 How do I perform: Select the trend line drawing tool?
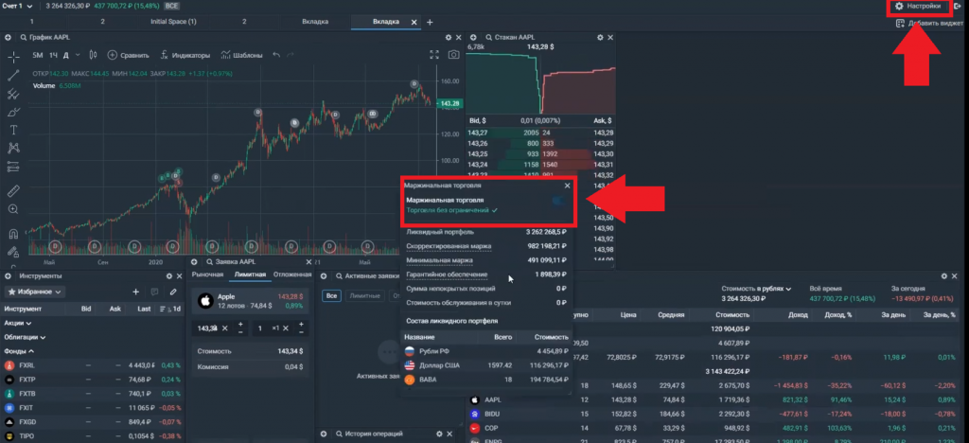tap(13, 76)
